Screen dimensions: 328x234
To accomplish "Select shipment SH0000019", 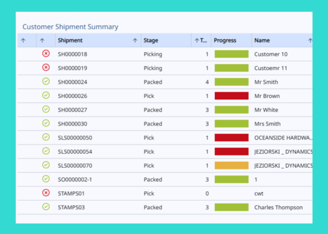I will (73, 68).
